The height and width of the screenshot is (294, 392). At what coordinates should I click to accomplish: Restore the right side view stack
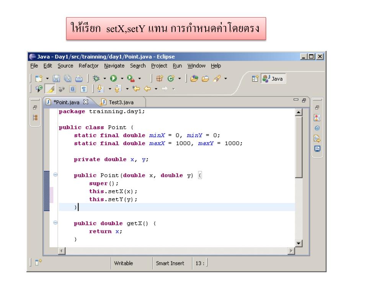point(317,108)
